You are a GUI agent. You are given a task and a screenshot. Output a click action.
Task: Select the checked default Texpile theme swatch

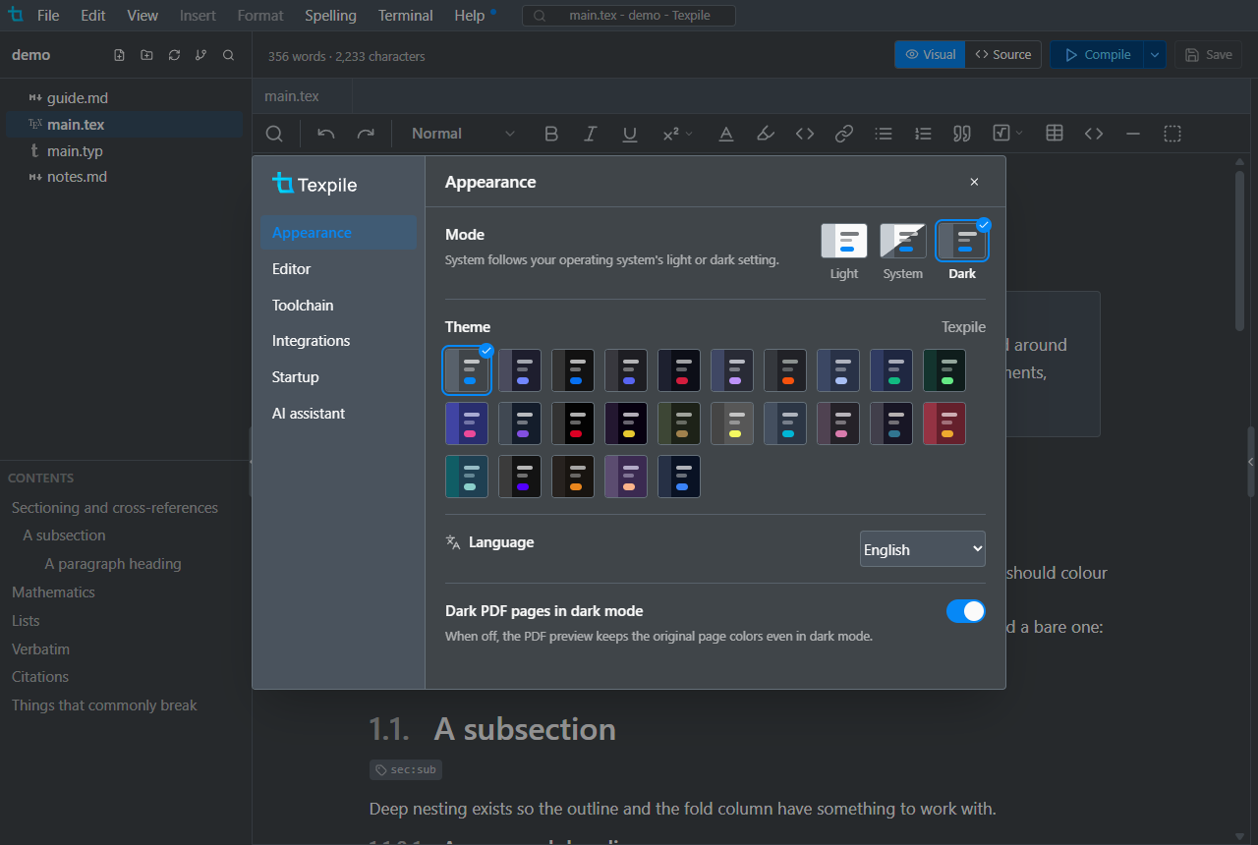point(467,370)
